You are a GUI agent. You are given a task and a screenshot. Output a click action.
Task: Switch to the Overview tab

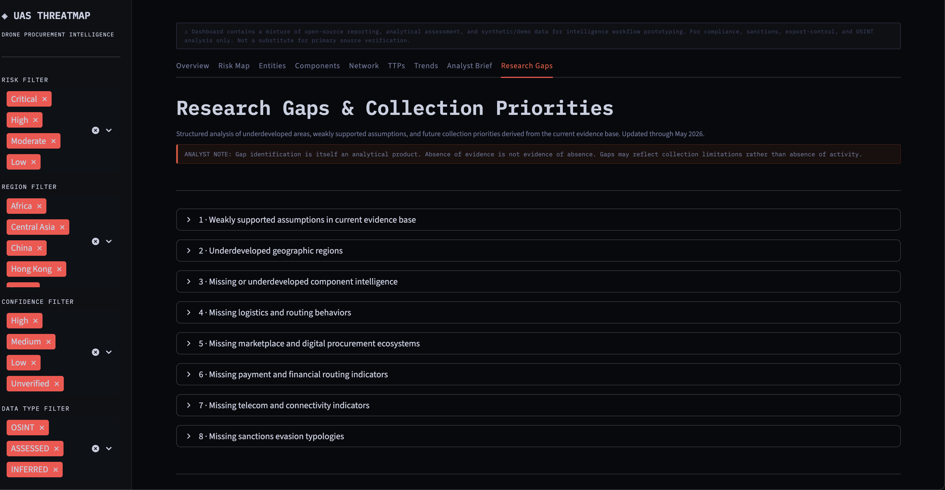coord(192,66)
